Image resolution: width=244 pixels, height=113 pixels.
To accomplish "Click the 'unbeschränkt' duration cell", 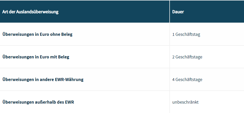I will tap(185, 102).
